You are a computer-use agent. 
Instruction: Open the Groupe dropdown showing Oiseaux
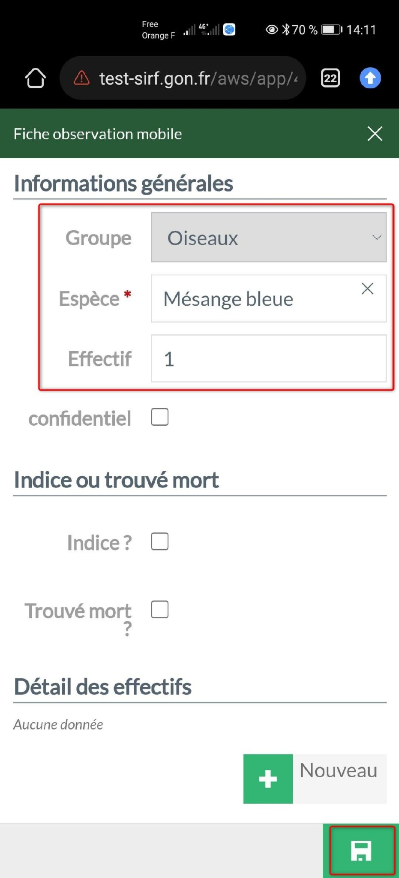[269, 238]
